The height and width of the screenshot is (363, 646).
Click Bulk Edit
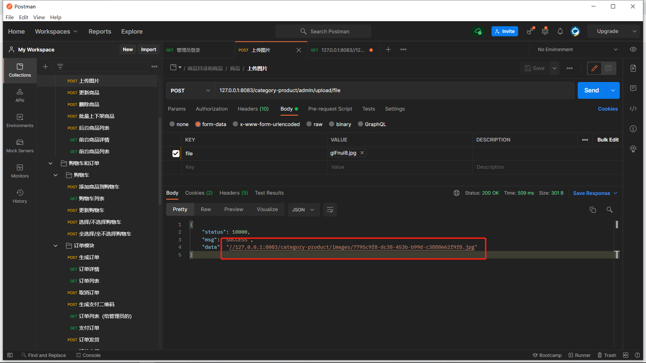[x=608, y=140]
